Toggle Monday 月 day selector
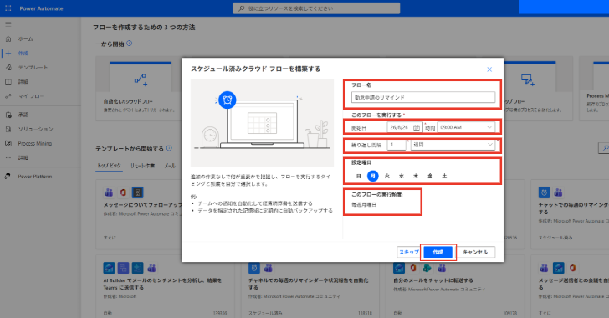The width and height of the screenshot is (609, 318). tap(373, 176)
